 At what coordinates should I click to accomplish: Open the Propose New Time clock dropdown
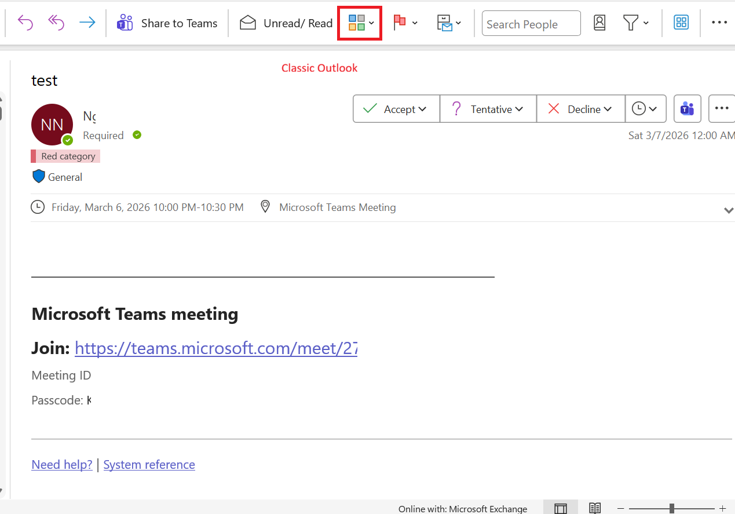click(x=645, y=109)
